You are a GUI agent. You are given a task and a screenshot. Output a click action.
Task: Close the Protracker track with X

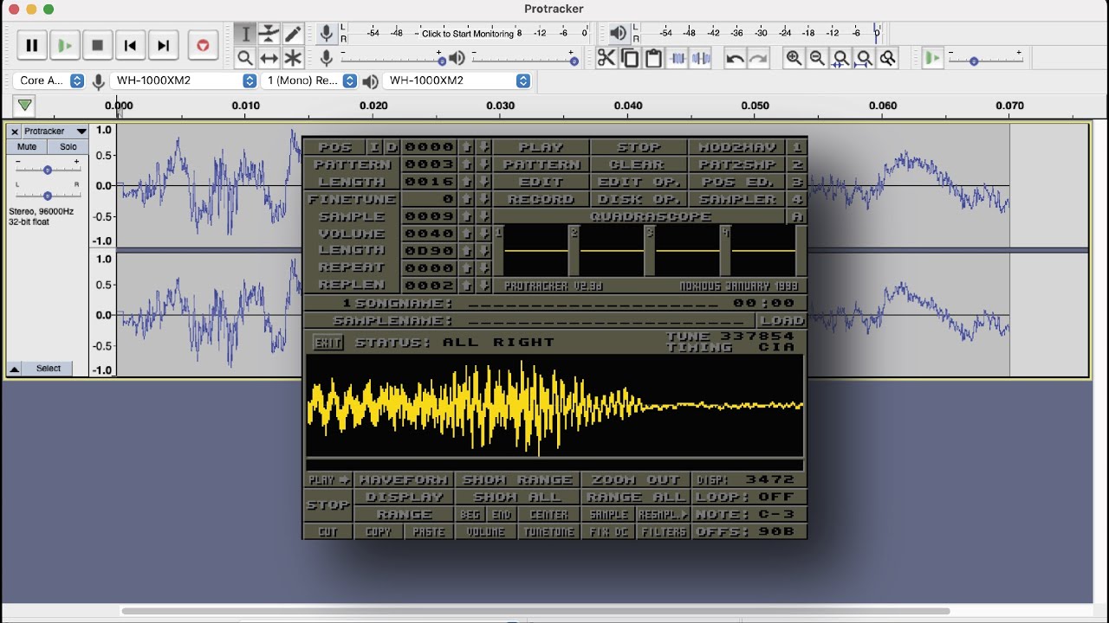pos(14,132)
